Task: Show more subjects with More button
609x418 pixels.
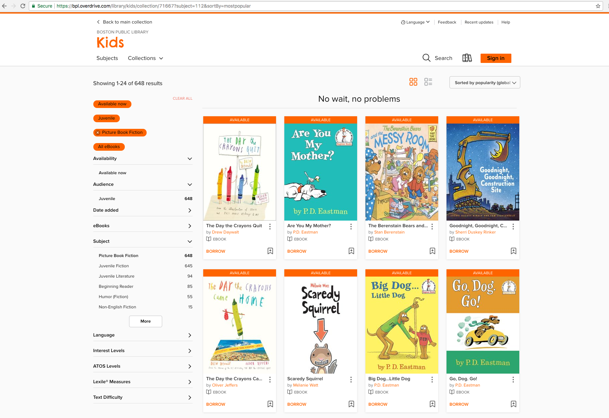Action: [x=145, y=321]
